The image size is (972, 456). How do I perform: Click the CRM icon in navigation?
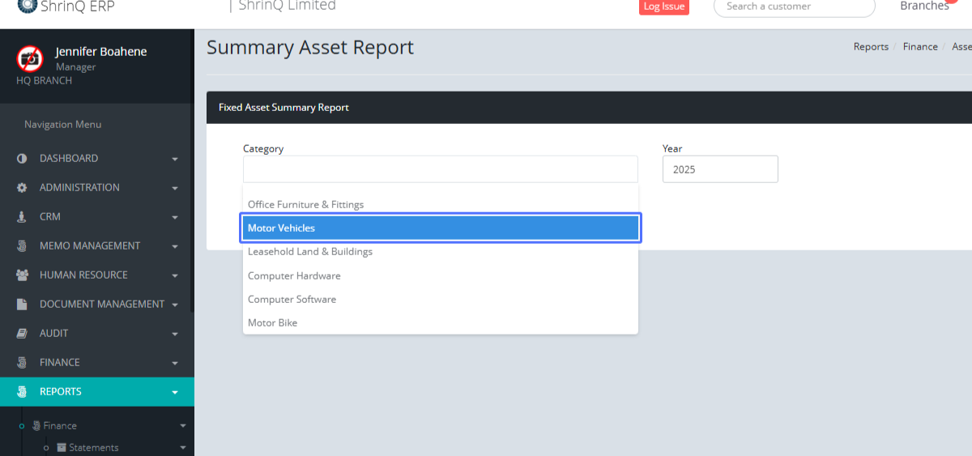[x=22, y=217]
